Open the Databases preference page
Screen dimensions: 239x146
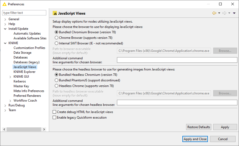(20, 57)
